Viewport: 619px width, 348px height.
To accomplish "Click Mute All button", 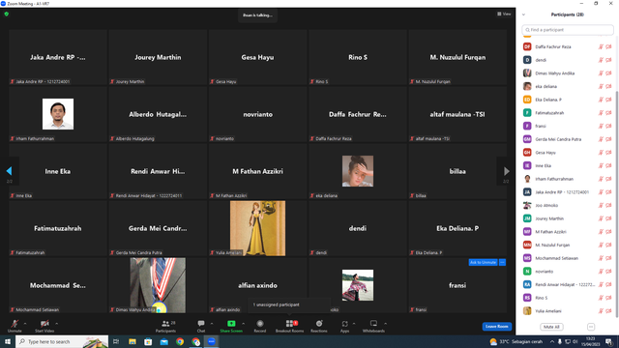I will (551, 327).
